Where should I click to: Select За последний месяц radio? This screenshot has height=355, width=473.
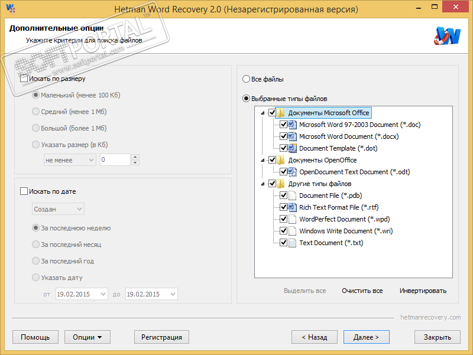[x=35, y=245]
